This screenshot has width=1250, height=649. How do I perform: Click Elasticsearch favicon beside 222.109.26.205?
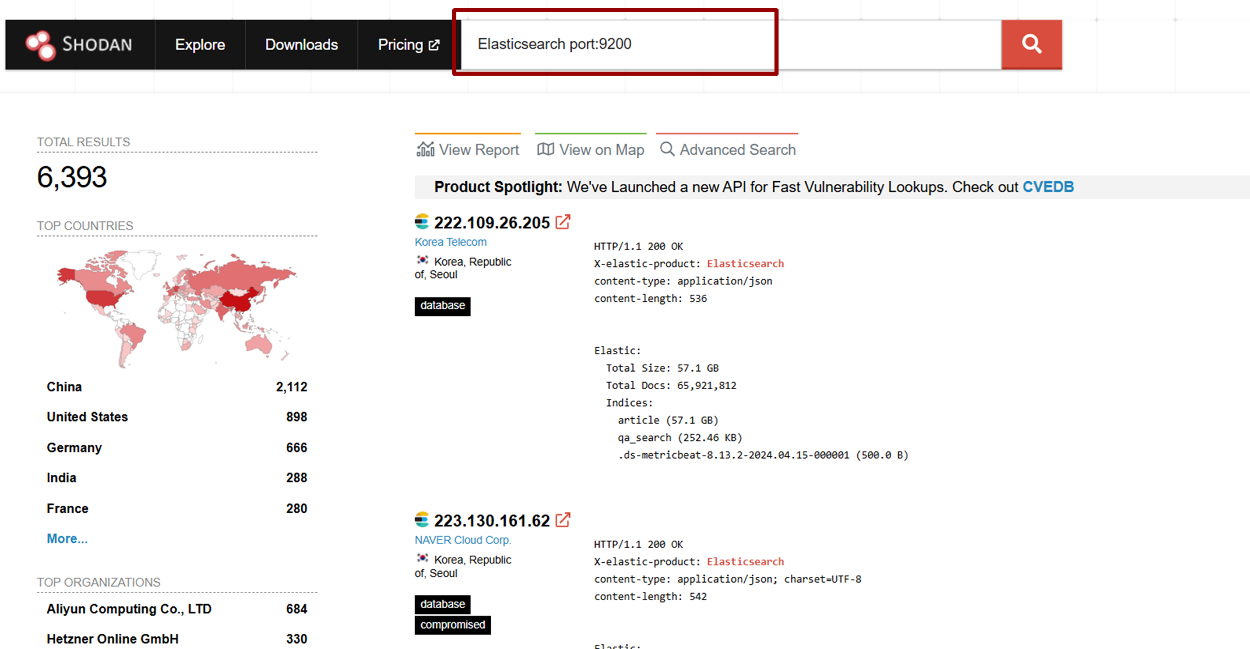[x=422, y=222]
